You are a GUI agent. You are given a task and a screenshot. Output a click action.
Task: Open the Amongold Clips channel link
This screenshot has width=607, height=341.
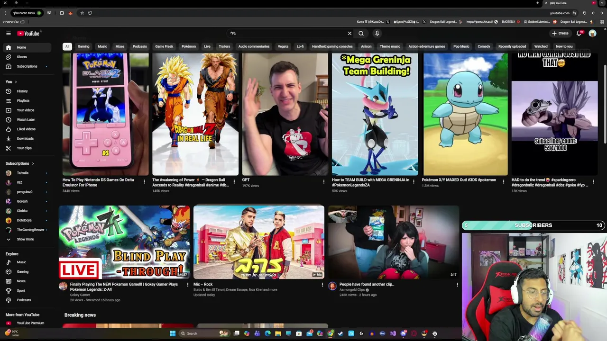pos(352,290)
